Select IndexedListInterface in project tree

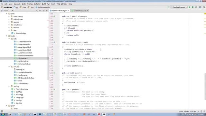(x=26, y=55)
